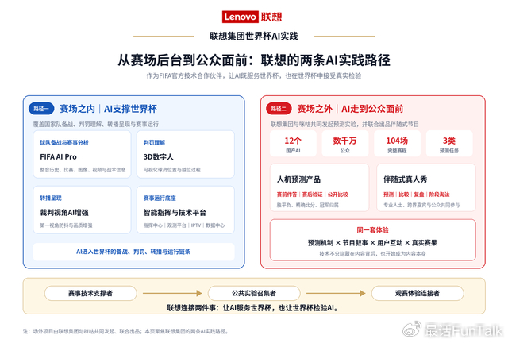
Task: Select the 人机预测产品 card title
Action: (298, 179)
